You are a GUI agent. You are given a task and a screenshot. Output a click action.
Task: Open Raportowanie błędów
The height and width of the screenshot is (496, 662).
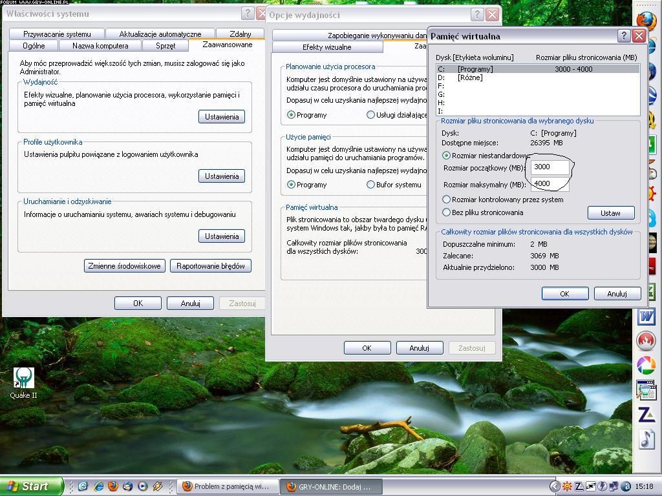click(211, 265)
